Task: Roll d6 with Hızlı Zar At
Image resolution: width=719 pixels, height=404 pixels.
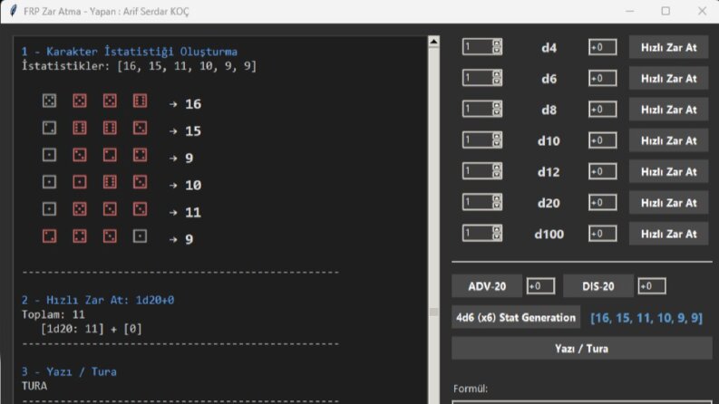Action: tap(668, 78)
